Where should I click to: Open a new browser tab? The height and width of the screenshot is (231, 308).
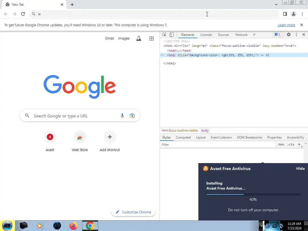pyautogui.click(x=72, y=5)
